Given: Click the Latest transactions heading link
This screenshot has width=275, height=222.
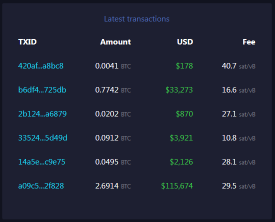Looking at the screenshot, I should pyautogui.click(x=136, y=19).
